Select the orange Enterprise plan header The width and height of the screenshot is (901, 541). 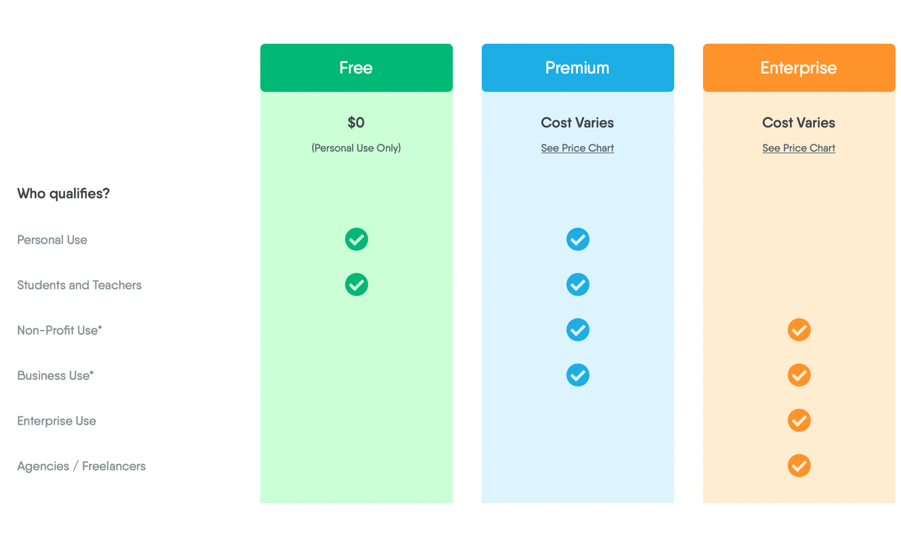point(799,68)
